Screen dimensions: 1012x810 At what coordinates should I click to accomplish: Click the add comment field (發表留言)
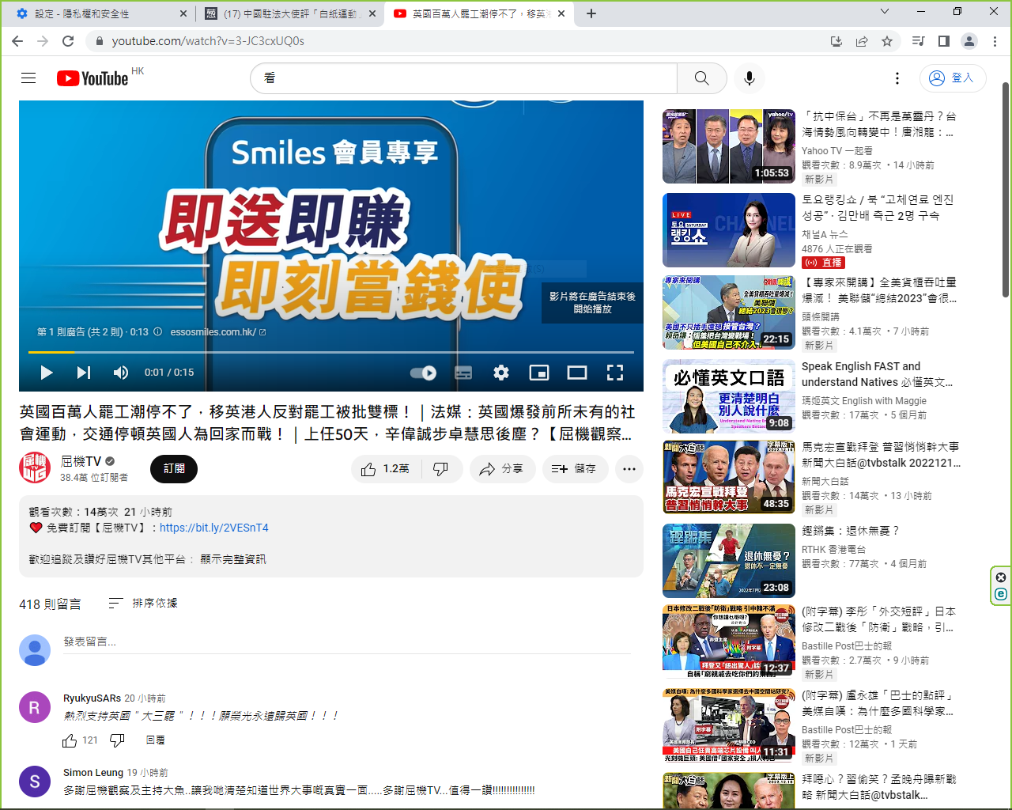[x=347, y=642]
